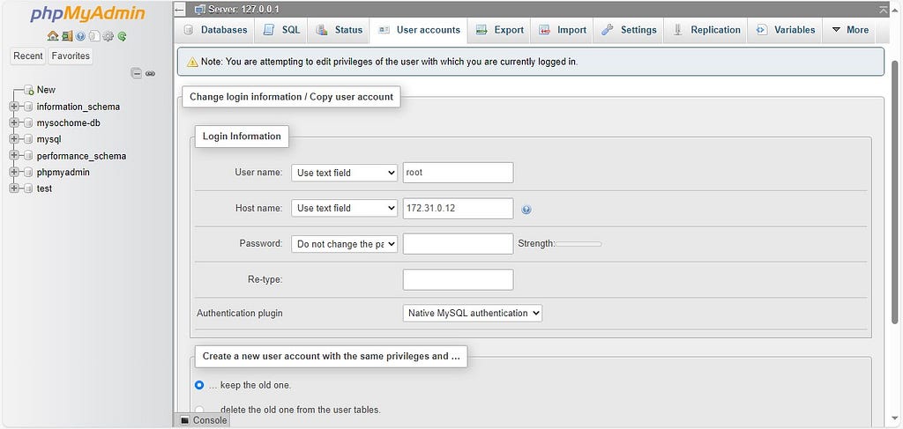
Task: Click the Home icon under the phpMyAdmin logo
Action: coord(52,36)
